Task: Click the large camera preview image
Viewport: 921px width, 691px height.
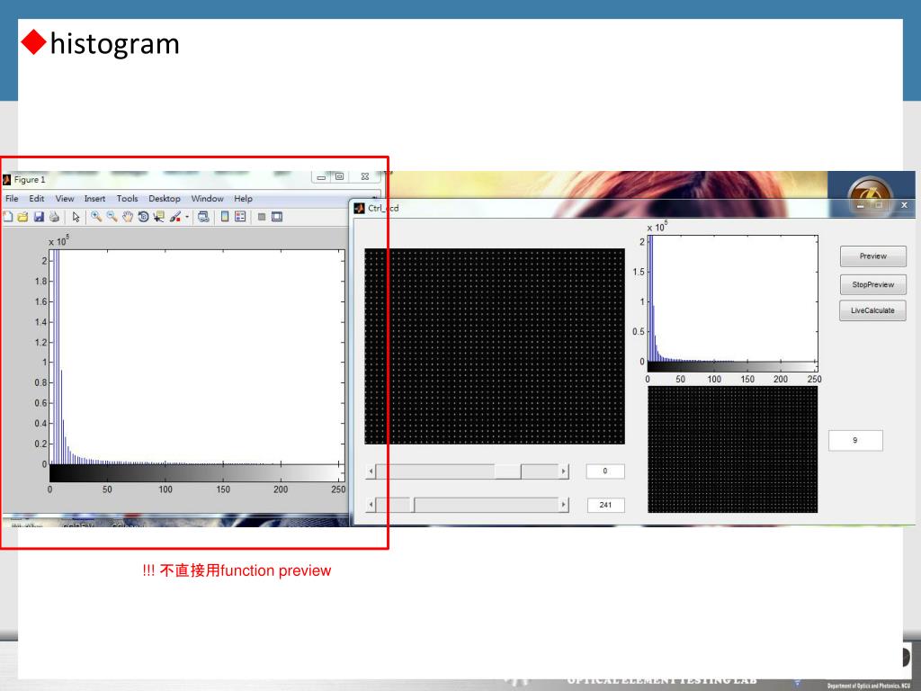Action: pos(495,346)
